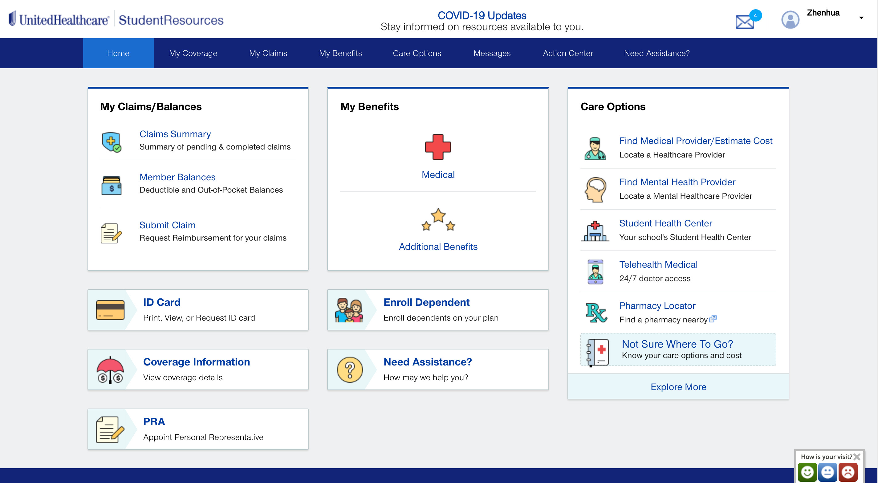Click the Submit Claim notepad icon
The height and width of the screenshot is (483, 878).
111,233
